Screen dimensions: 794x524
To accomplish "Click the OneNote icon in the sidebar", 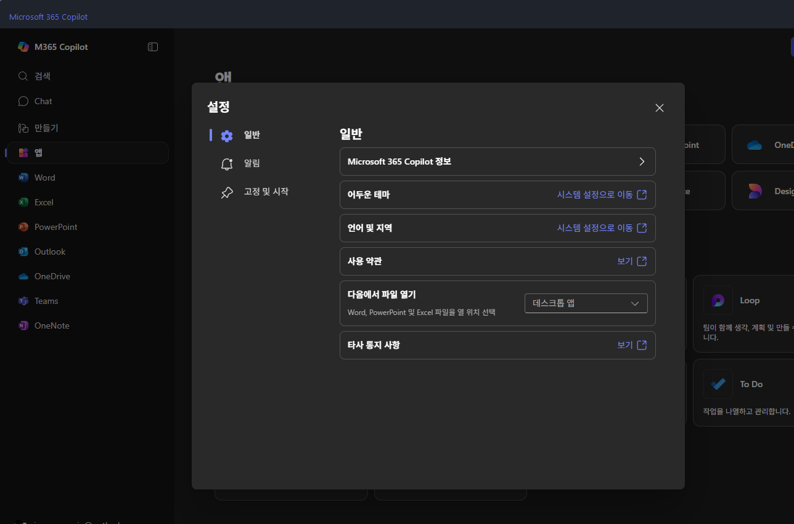I will tap(23, 325).
